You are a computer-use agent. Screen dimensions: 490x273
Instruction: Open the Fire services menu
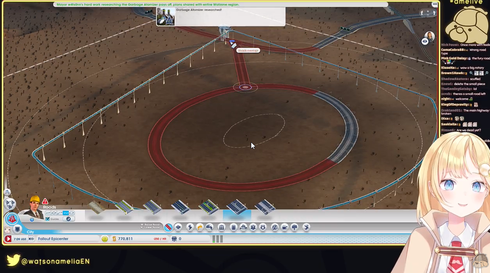(243, 227)
